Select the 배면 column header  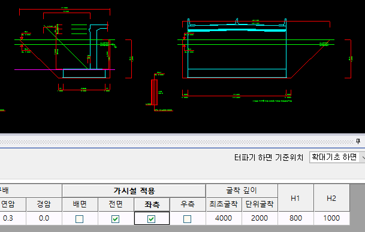pos(80,204)
